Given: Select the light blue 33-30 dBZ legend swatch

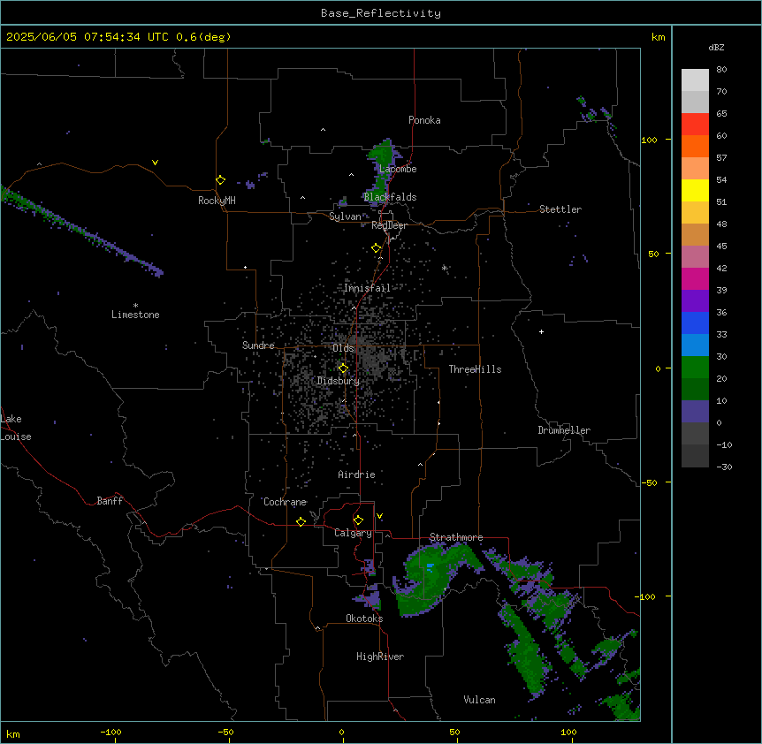Looking at the screenshot, I should pos(695,345).
